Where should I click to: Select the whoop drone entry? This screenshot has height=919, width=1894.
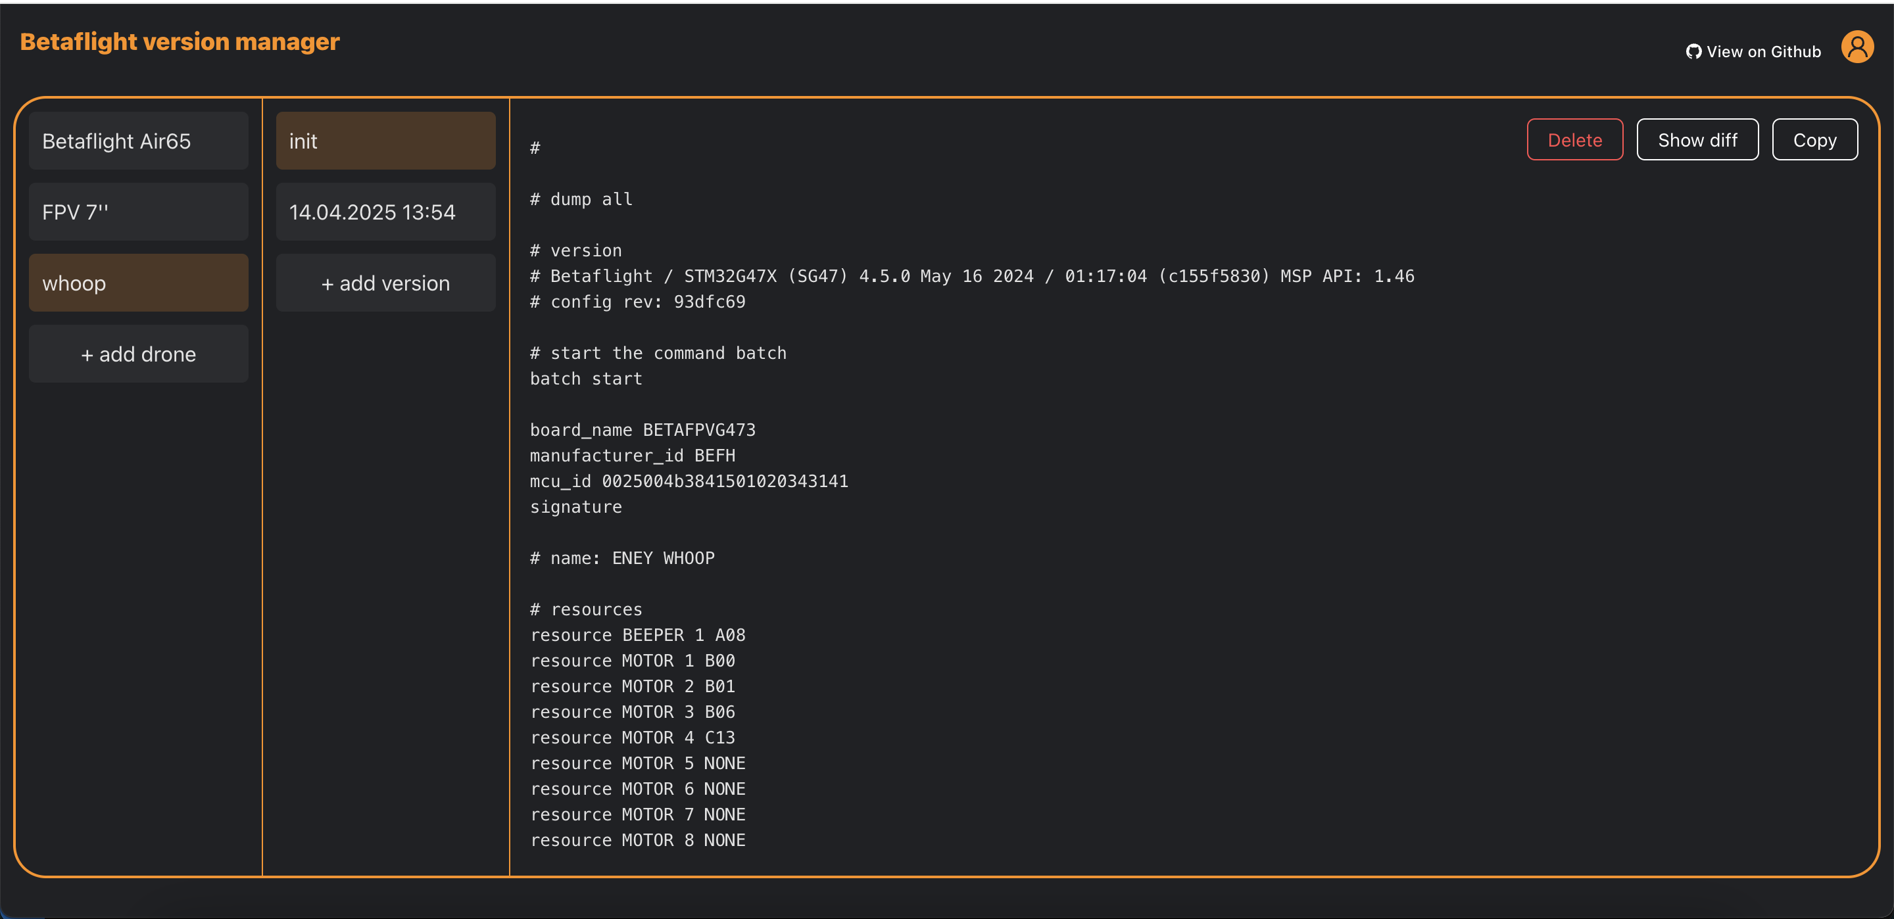138,283
